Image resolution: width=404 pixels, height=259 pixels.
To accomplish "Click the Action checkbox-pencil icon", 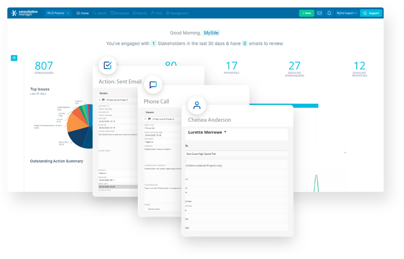I will click(x=108, y=65).
